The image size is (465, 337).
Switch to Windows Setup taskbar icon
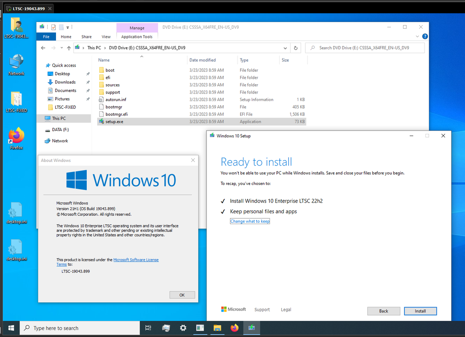252,328
